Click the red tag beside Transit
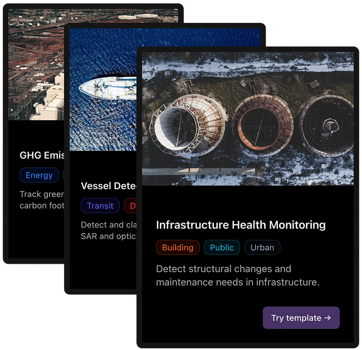The width and height of the screenshot is (362, 350). tap(130, 205)
